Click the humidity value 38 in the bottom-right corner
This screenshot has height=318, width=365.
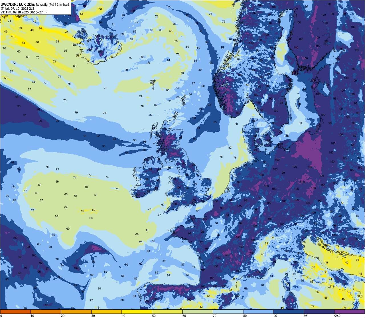pos(358,296)
